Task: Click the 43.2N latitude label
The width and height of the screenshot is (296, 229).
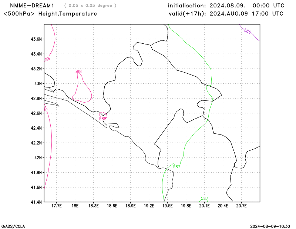Action: 36,69
